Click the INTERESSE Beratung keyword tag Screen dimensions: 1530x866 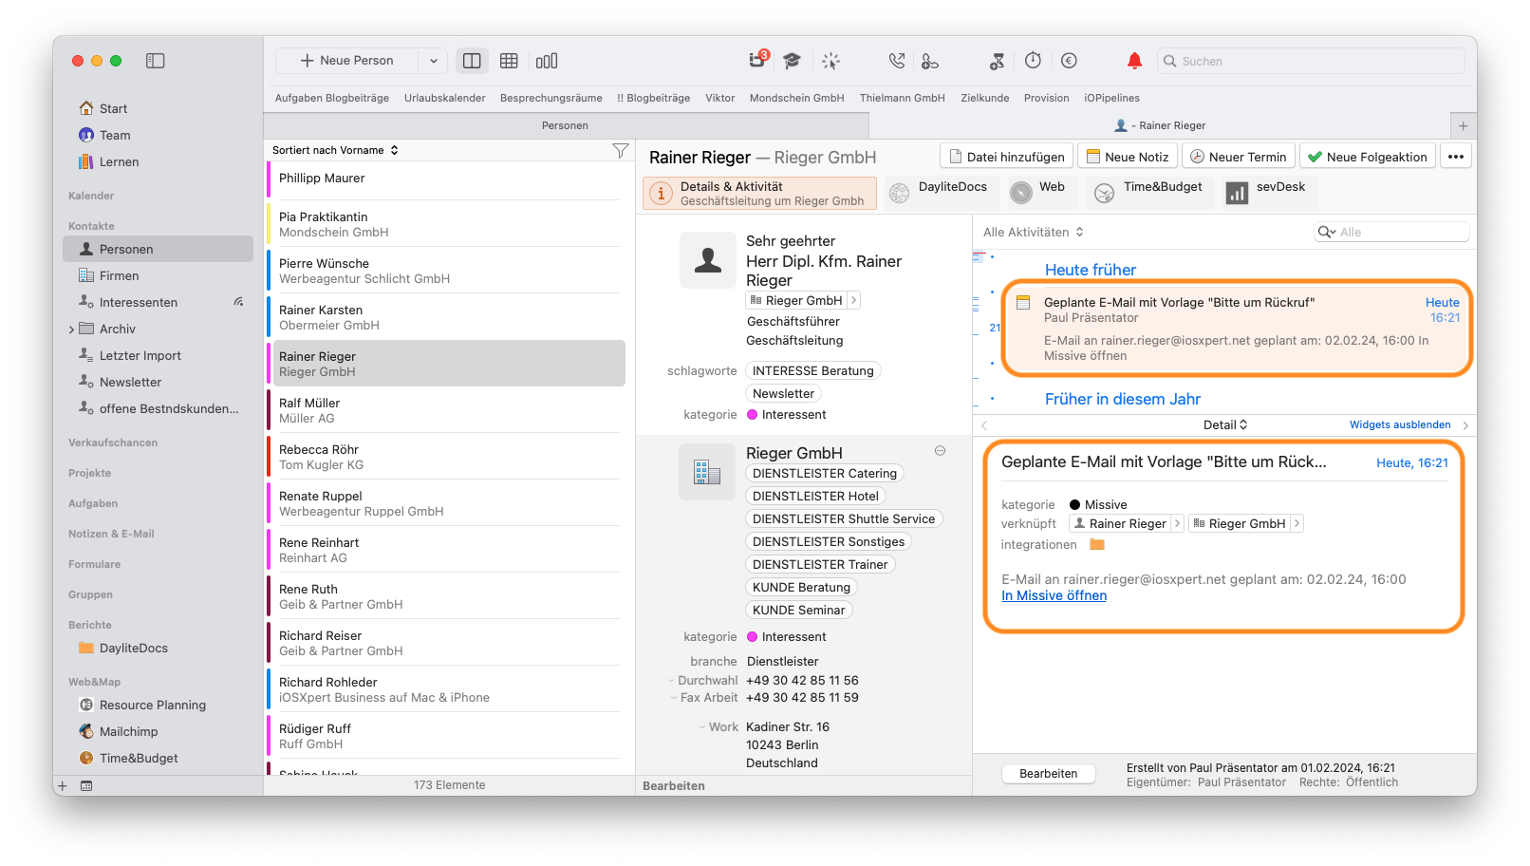point(813,370)
